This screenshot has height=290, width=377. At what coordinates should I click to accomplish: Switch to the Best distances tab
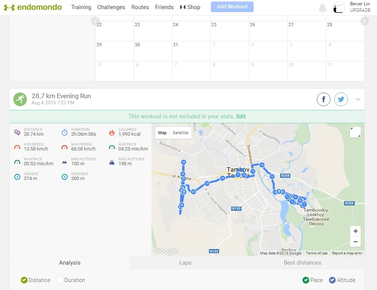[302, 263]
